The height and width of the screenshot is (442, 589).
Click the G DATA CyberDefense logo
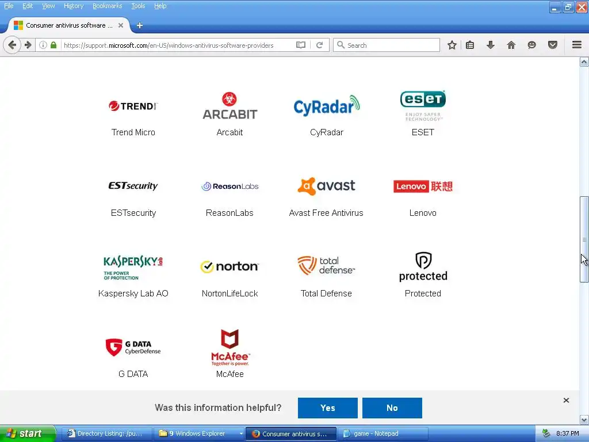point(133,347)
